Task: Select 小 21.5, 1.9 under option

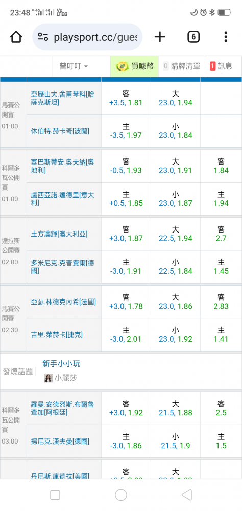Action: (176, 441)
